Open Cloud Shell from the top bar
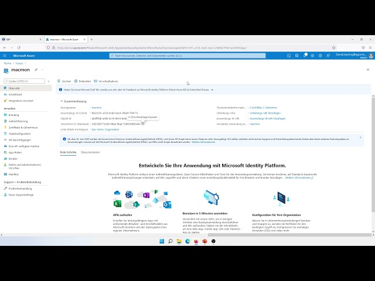Screen dimensions: 375x281 [289, 56]
